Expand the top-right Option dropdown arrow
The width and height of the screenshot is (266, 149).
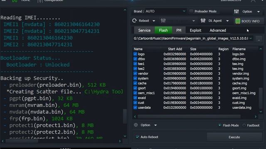pos(259,12)
